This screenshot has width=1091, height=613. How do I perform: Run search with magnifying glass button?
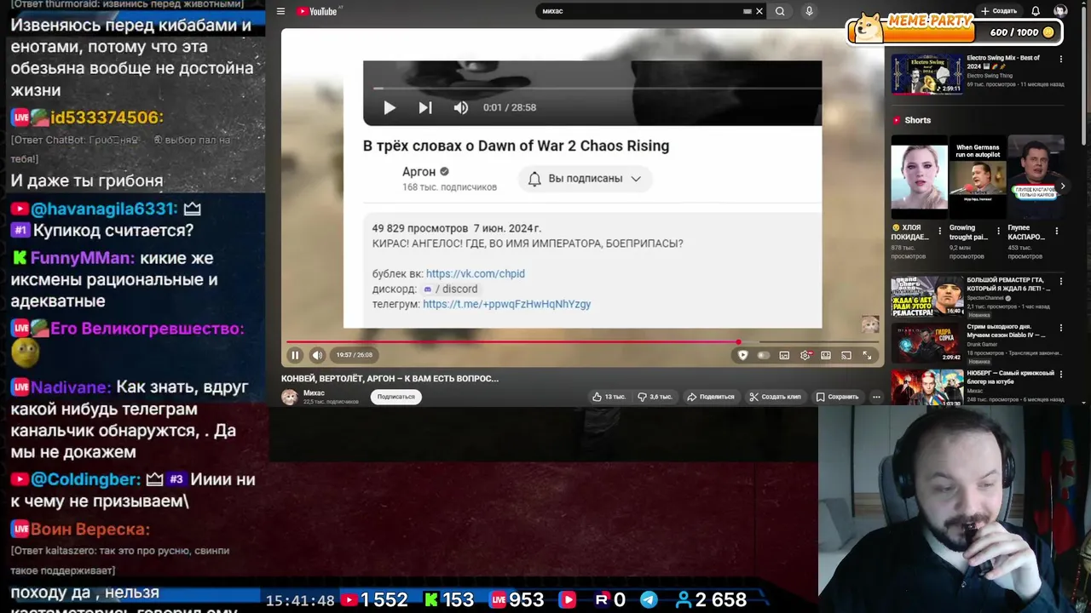pyautogui.click(x=780, y=11)
